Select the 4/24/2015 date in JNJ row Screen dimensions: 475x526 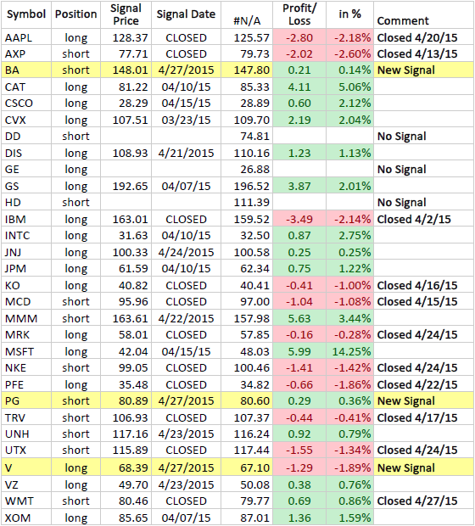186,252
